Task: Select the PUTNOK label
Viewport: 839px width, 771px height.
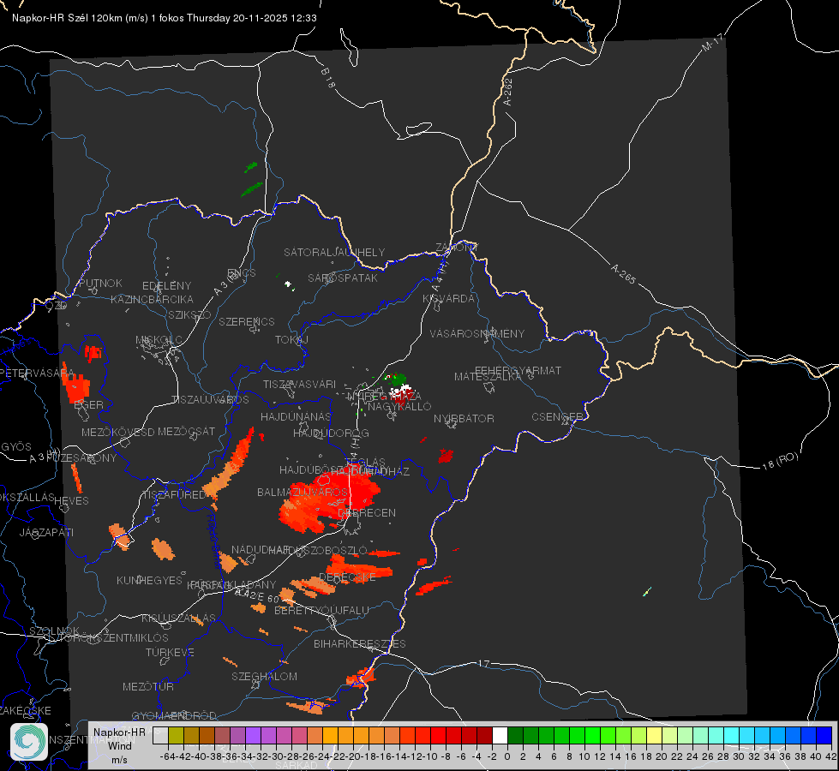Action: [100, 283]
